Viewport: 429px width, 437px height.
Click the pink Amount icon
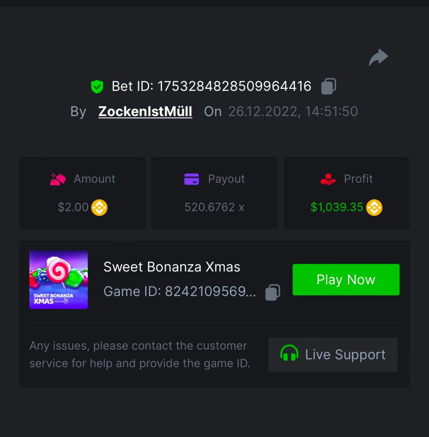coord(58,179)
